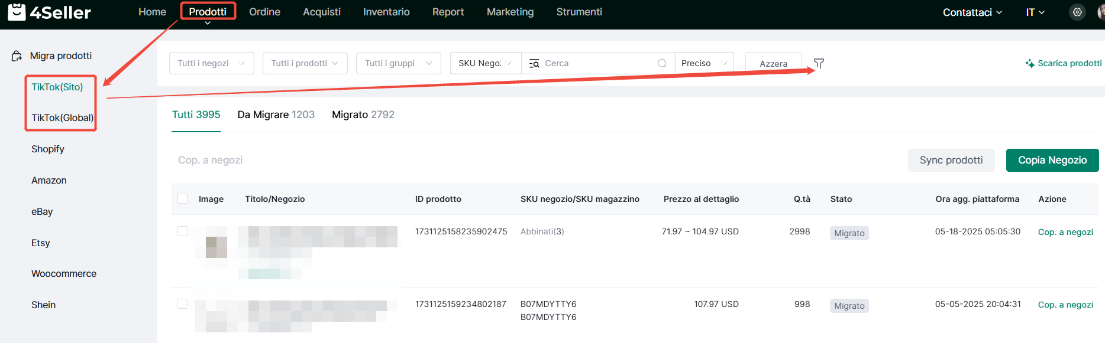Click the Prezzo al dettaglio column header
1105x343 pixels.
[x=701, y=199]
